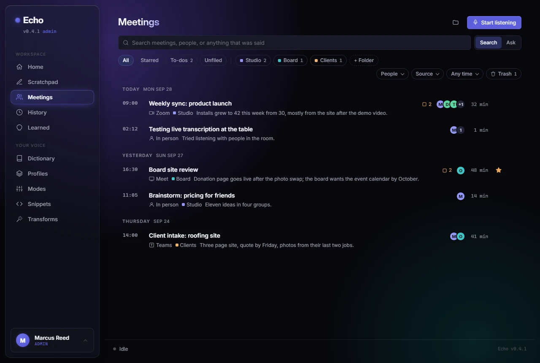Open the History clock item

52,112
